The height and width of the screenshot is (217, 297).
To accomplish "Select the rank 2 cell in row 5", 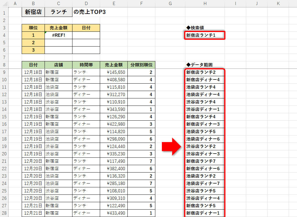I will (33, 42).
